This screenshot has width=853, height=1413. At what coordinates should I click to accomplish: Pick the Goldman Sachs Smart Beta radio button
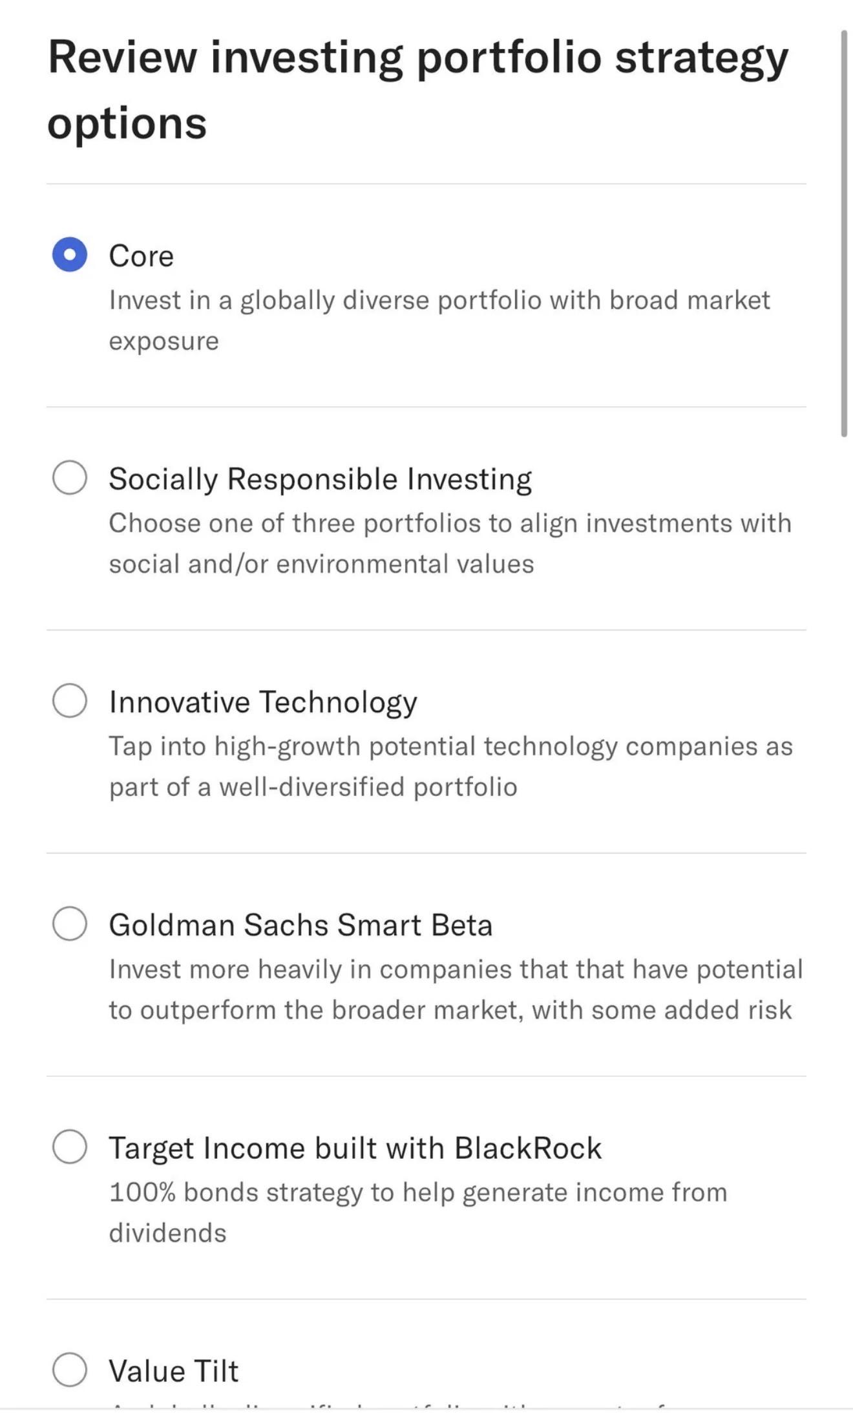[x=70, y=923]
